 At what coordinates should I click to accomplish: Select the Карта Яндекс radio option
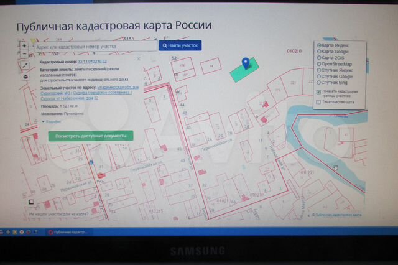(319, 45)
